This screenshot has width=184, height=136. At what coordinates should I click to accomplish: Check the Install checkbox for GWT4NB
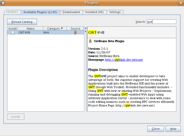click(13, 32)
